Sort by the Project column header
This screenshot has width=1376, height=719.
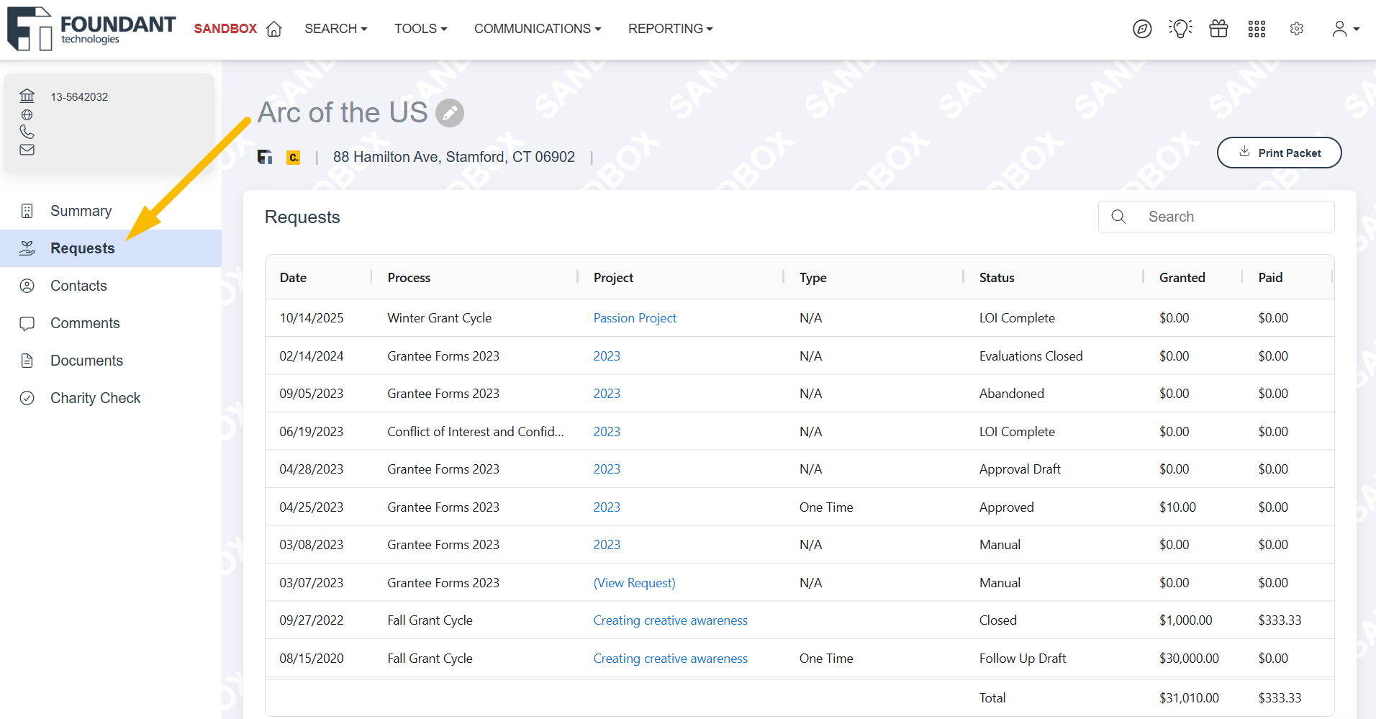pos(613,278)
